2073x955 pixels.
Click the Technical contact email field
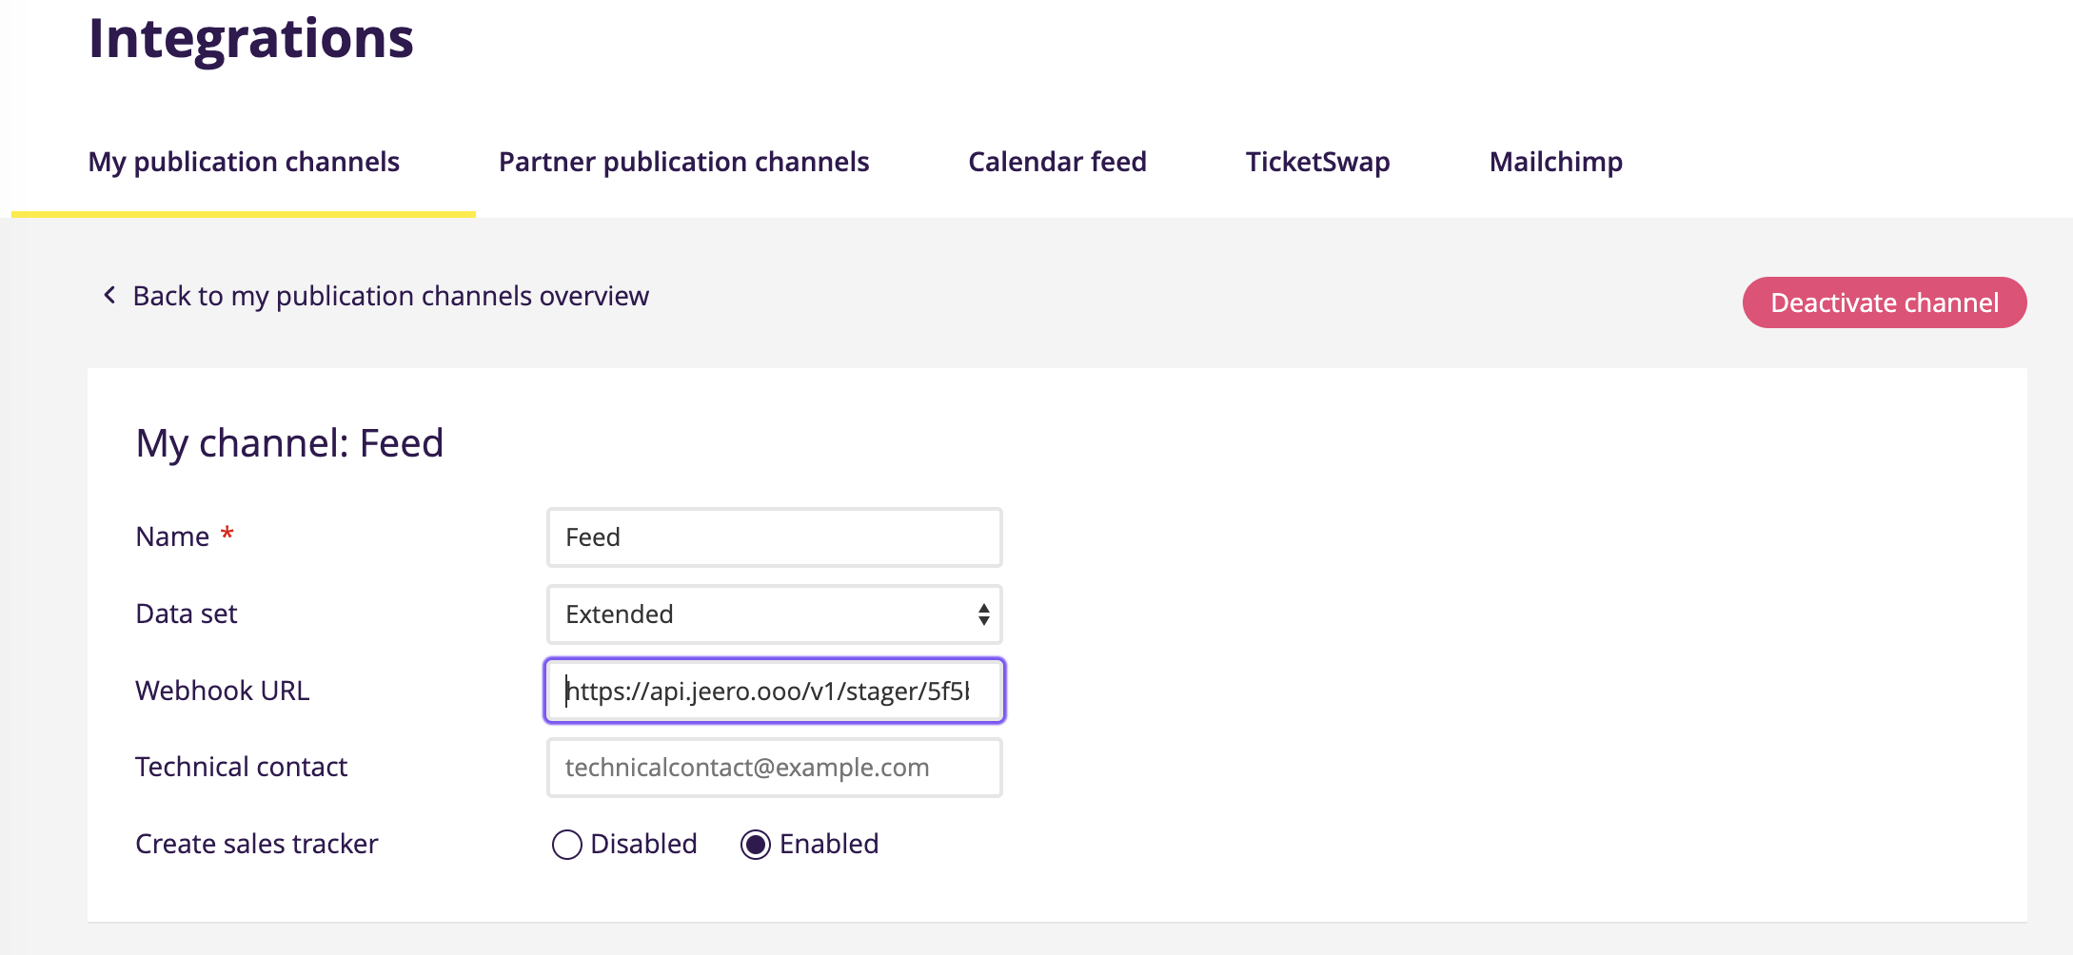point(773,768)
